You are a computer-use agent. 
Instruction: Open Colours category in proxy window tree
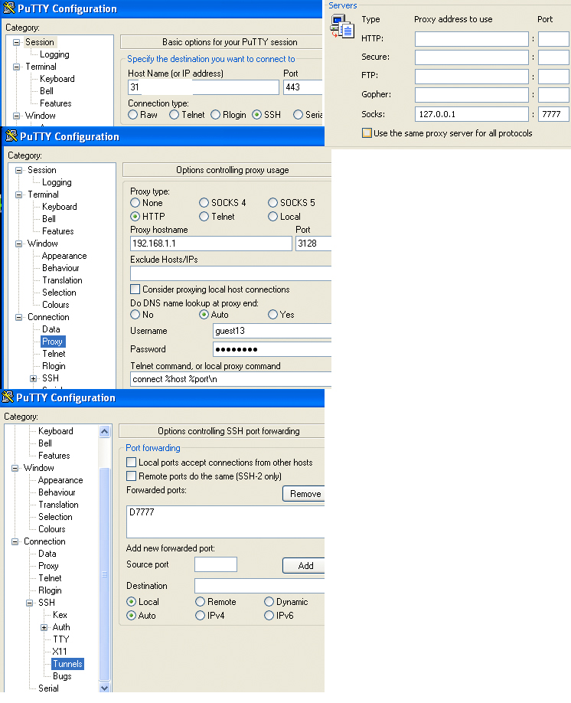click(x=56, y=305)
